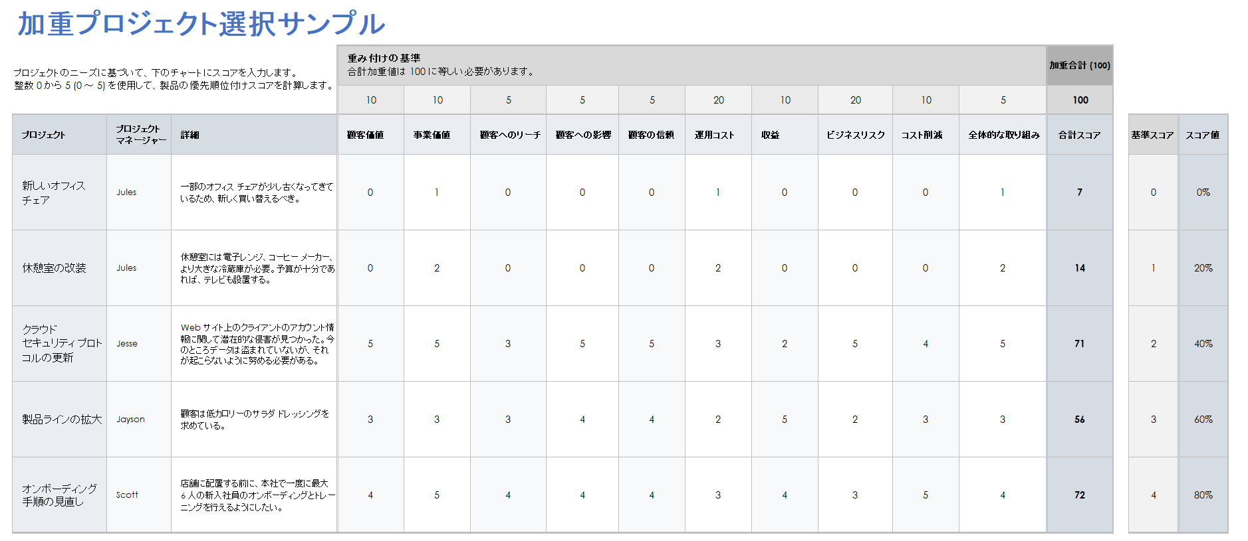Select the 新しいオフィスチェア project cell

[59, 193]
